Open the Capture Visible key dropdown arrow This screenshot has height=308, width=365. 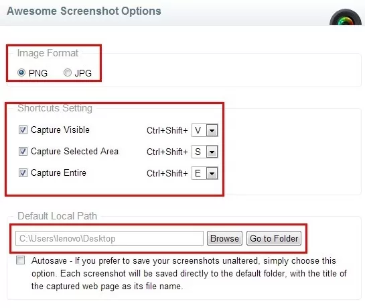click(212, 130)
